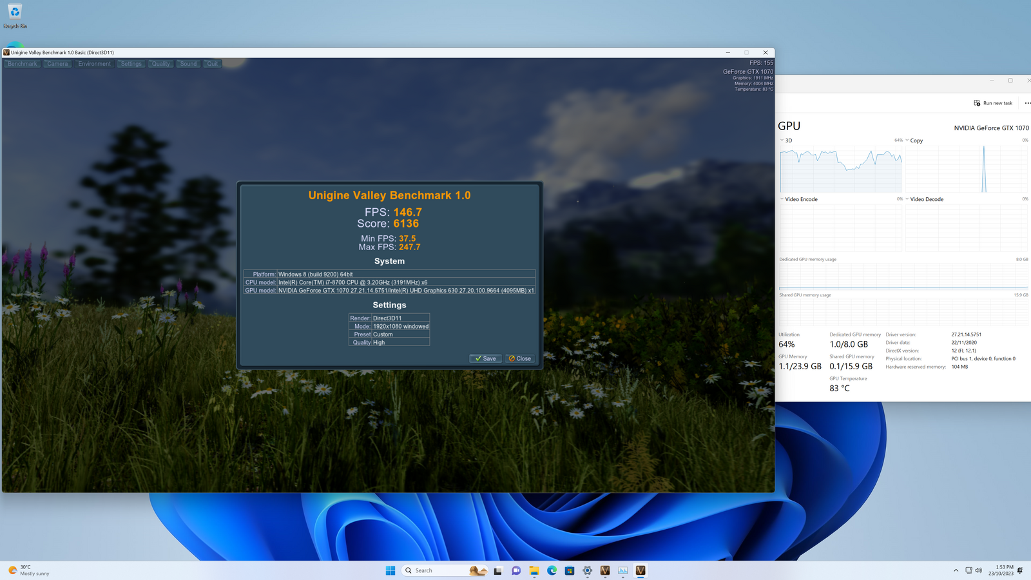Minimize the Unigine Valley Benchmark window
This screenshot has width=1031, height=580.
point(727,52)
